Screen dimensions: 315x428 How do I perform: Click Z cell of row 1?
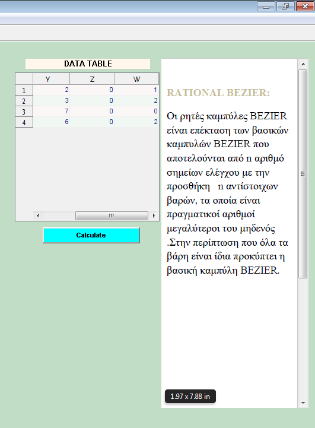[92, 90]
